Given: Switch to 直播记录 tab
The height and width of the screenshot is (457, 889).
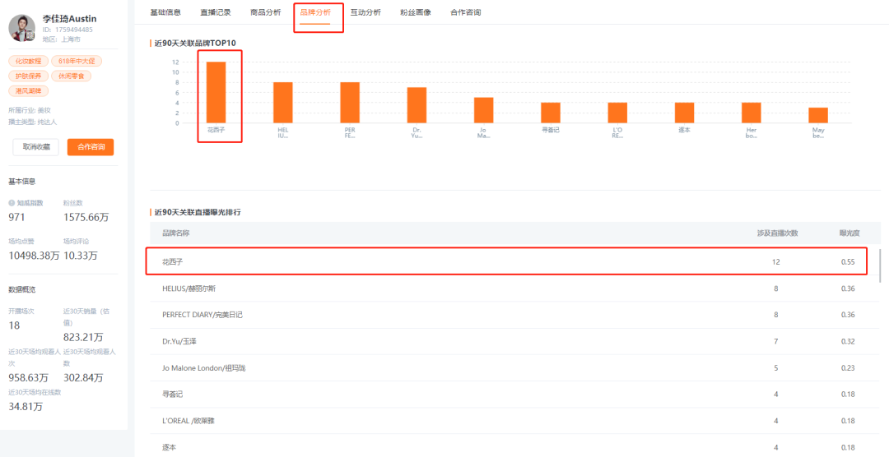Looking at the screenshot, I should pyautogui.click(x=216, y=12).
